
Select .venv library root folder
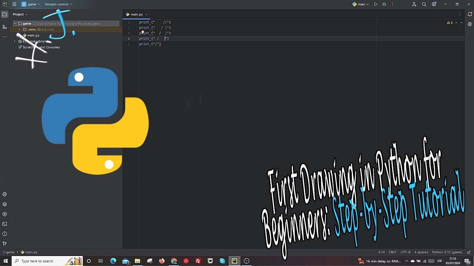[39, 29]
